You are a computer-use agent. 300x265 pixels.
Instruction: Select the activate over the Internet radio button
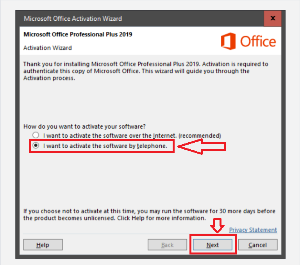pos(36,135)
